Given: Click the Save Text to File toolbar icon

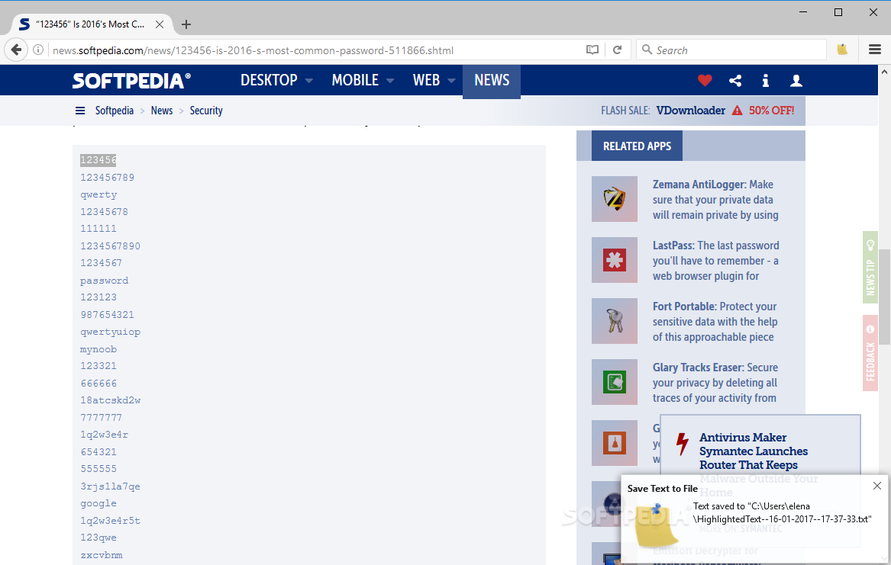Looking at the screenshot, I should point(843,50).
